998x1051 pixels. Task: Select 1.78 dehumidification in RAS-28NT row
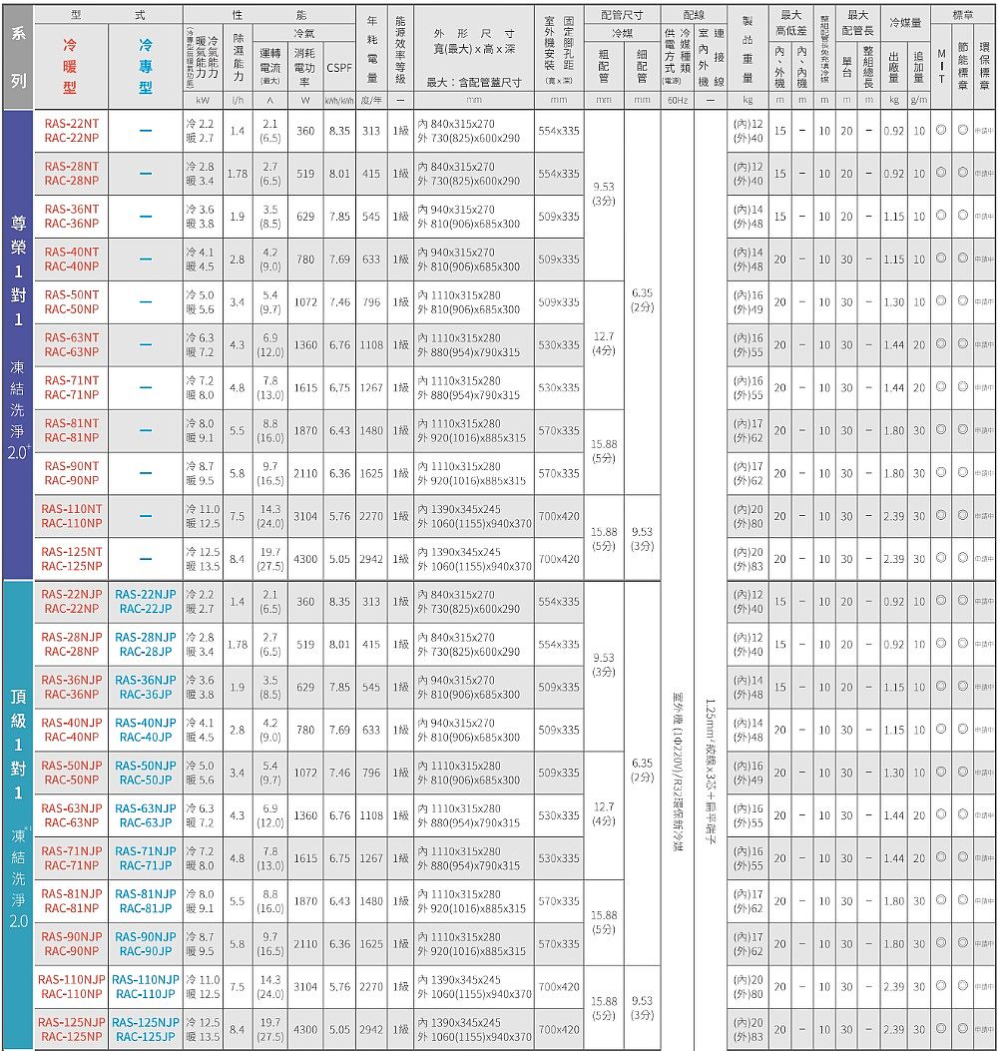click(x=238, y=174)
